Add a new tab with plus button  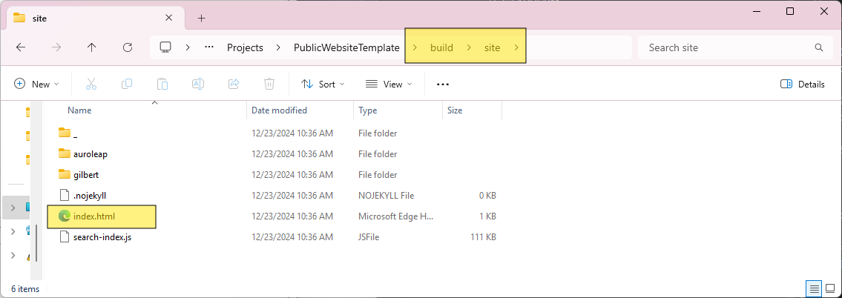(201, 19)
